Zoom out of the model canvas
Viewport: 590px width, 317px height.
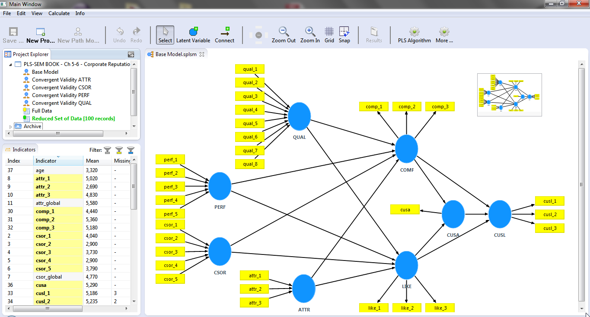tap(284, 35)
